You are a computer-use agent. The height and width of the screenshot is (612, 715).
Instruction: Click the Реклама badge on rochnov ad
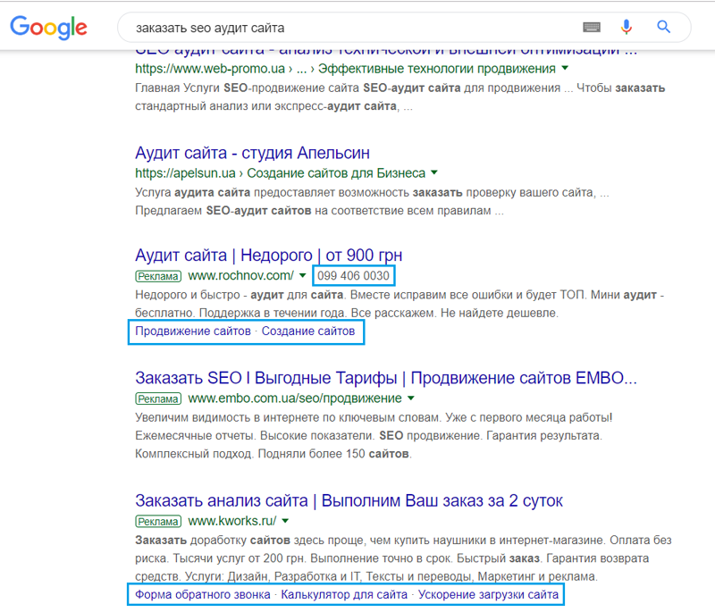tap(158, 276)
